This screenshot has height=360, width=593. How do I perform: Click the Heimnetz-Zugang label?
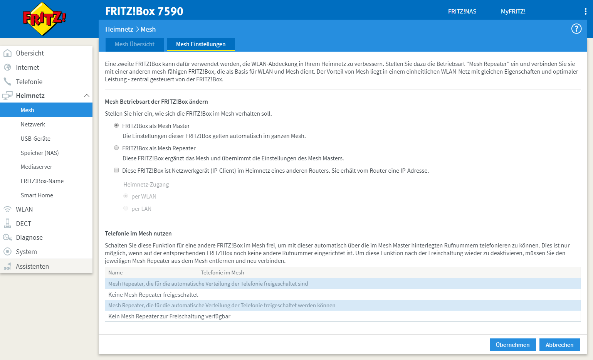pos(146,184)
